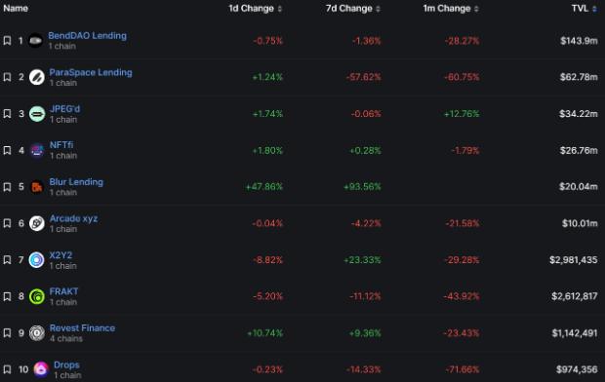Bookmark the Blur Lending row
The width and height of the screenshot is (605, 382).
coord(7,187)
